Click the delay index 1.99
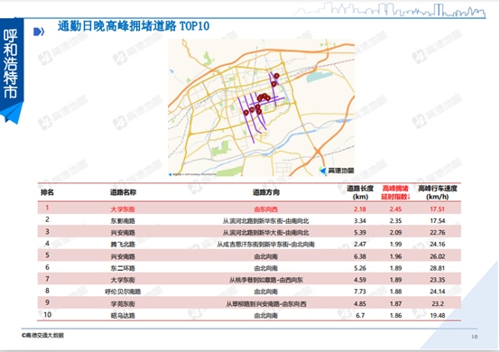 [x=395, y=245]
